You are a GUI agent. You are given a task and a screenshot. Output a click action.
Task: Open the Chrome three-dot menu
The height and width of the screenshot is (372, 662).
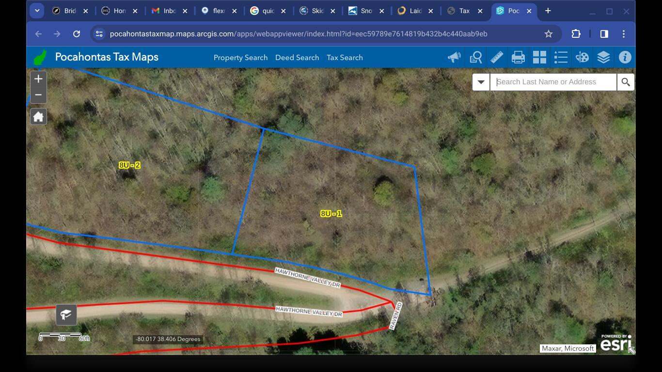click(x=624, y=34)
